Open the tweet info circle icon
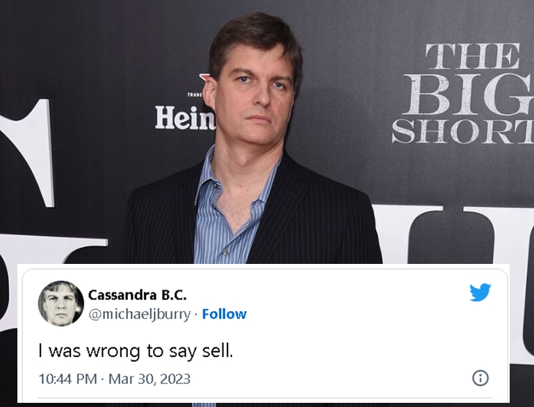 480,378
